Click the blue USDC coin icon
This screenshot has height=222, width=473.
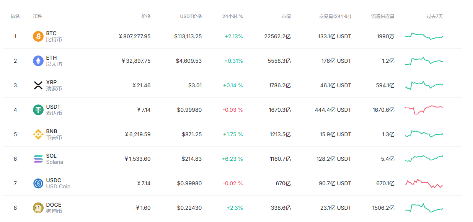point(38,183)
